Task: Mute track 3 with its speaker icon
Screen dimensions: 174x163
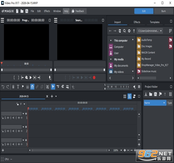Action: coord(13,144)
